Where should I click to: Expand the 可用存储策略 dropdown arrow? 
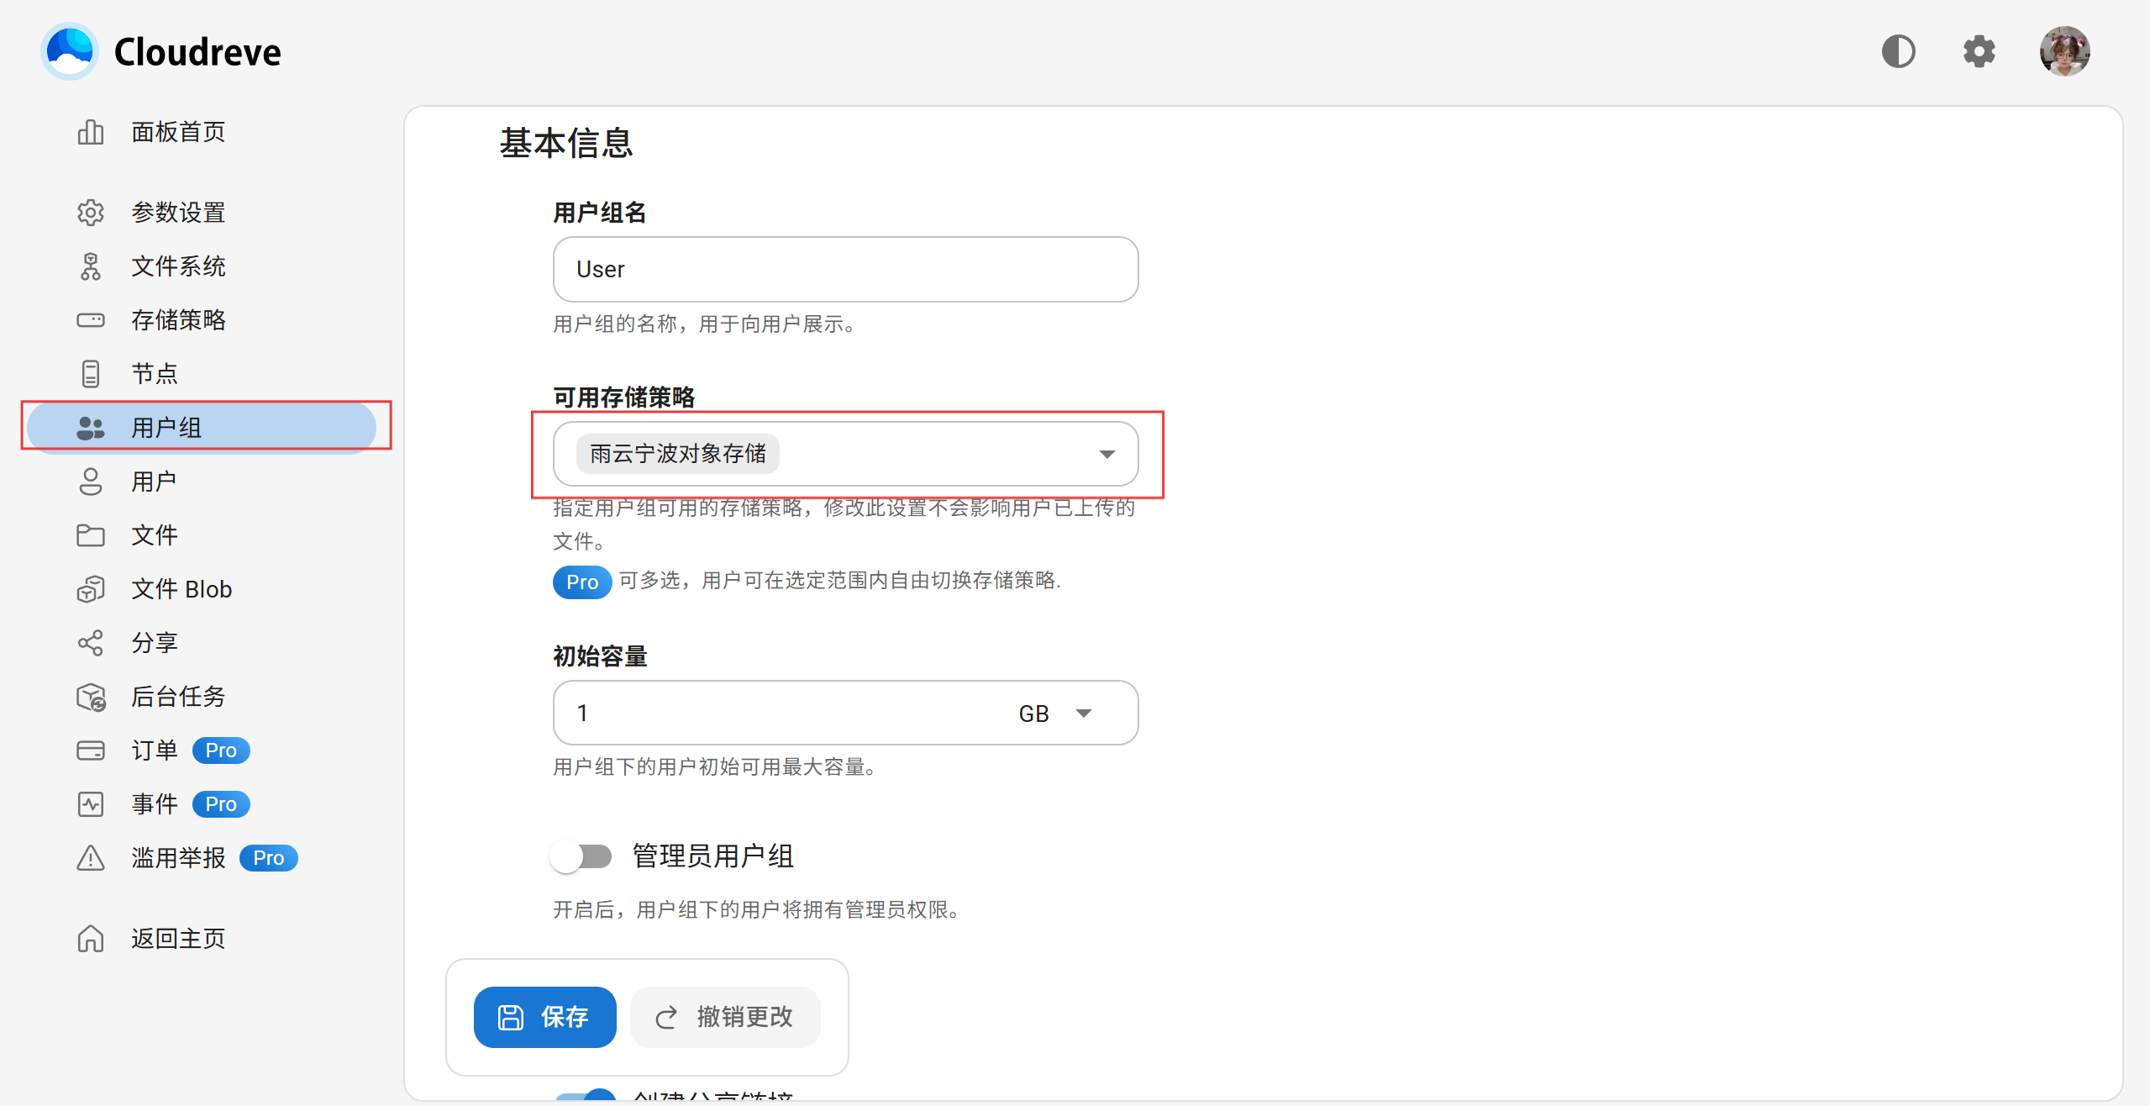pyautogui.click(x=1107, y=455)
